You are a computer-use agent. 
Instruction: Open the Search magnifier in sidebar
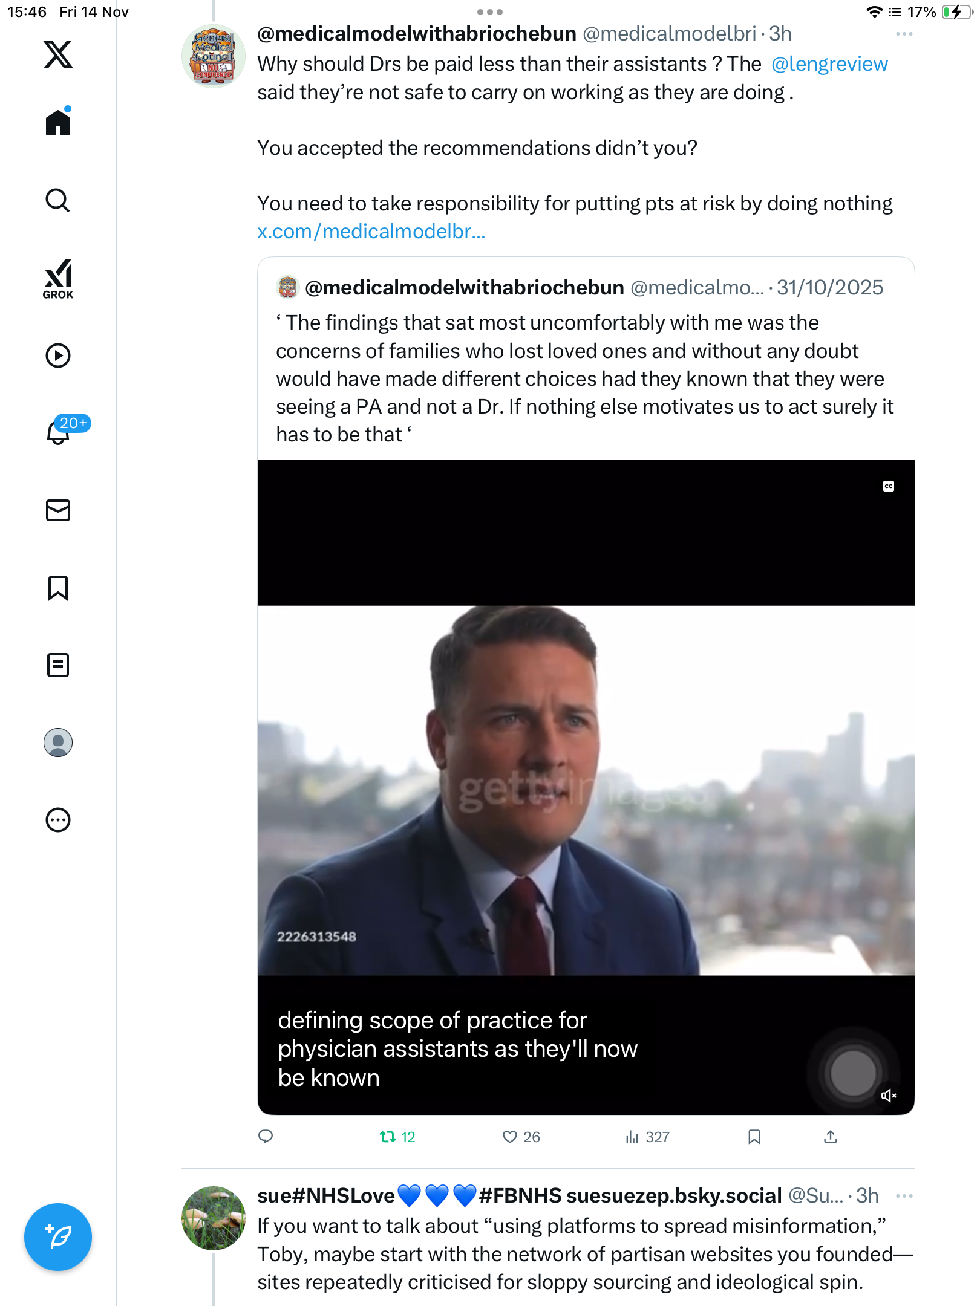click(58, 200)
